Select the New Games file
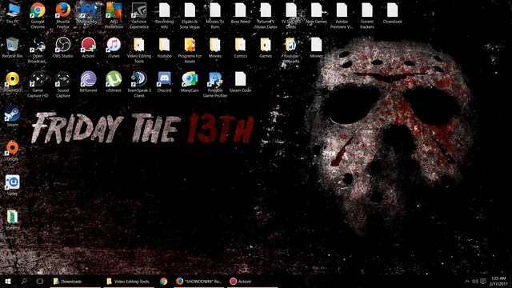Screen dimensions: 512x288 point(316,14)
